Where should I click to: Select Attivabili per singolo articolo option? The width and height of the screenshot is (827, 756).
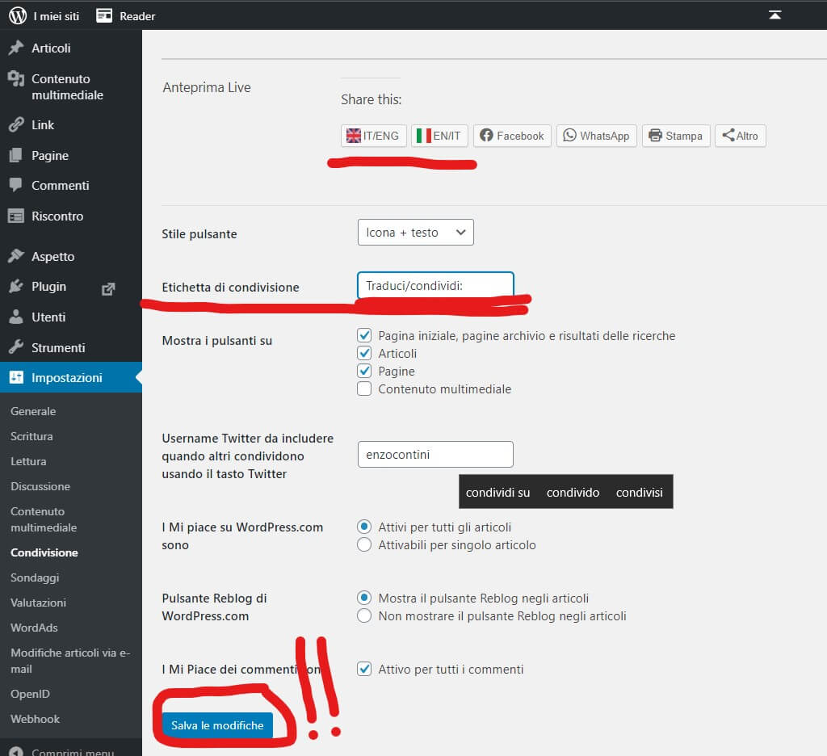pos(364,544)
